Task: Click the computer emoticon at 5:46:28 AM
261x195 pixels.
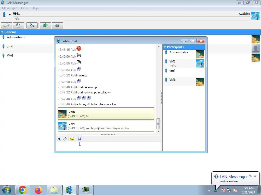Action: pos(79,81)
